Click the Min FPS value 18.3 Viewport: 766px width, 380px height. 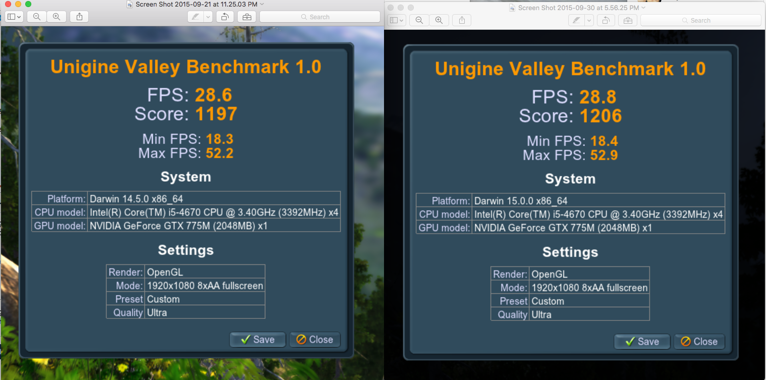tap(220, 139)
